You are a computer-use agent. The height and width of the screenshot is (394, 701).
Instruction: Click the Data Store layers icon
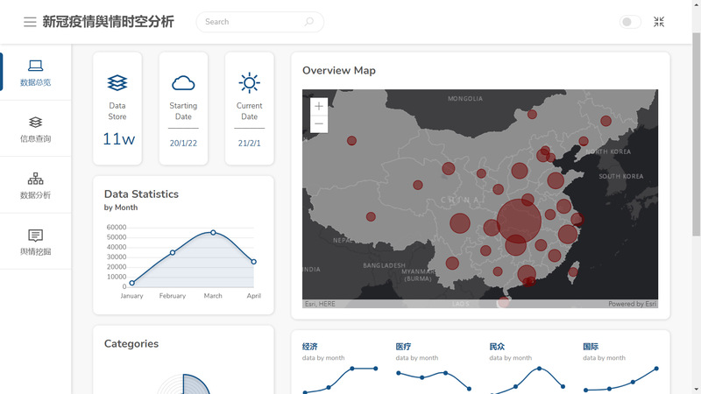(x=117, y=83)
